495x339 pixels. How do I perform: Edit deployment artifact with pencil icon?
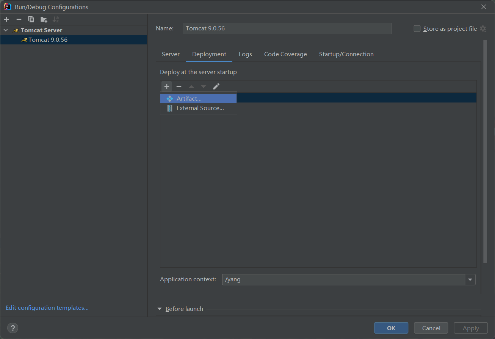coord(216,87)
